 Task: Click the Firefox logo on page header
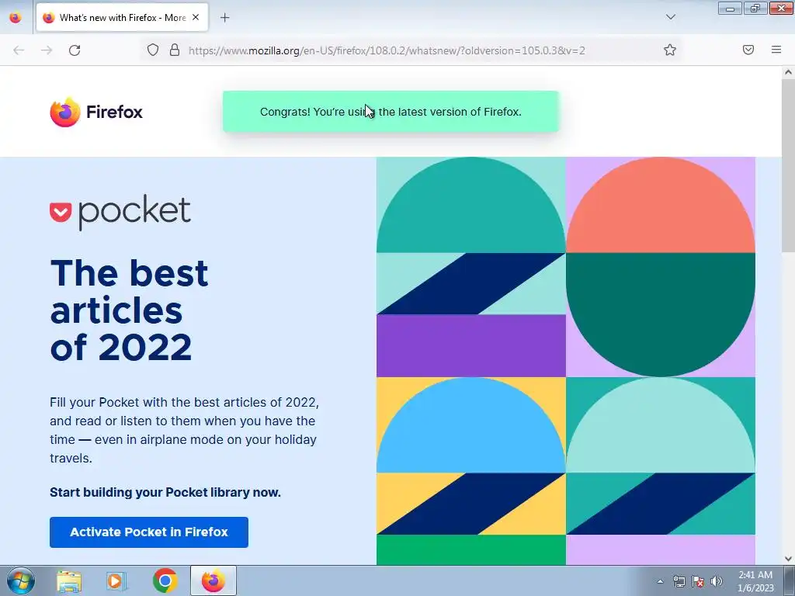pyautogui.click(x=65, y=112)
